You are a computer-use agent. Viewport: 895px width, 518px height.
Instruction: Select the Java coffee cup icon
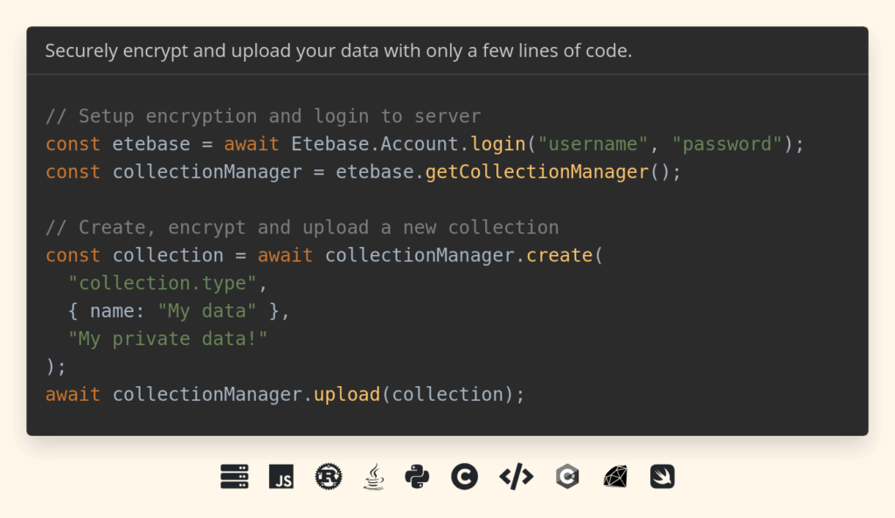373,476
